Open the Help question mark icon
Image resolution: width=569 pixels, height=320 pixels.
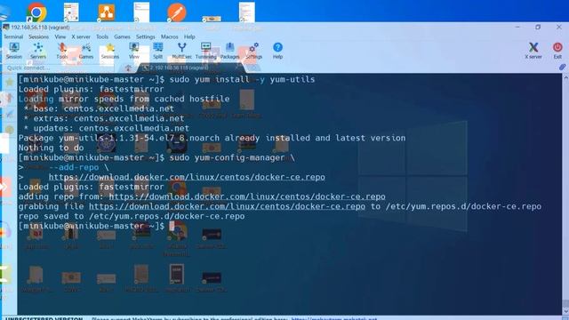click(x=277, y=51)
